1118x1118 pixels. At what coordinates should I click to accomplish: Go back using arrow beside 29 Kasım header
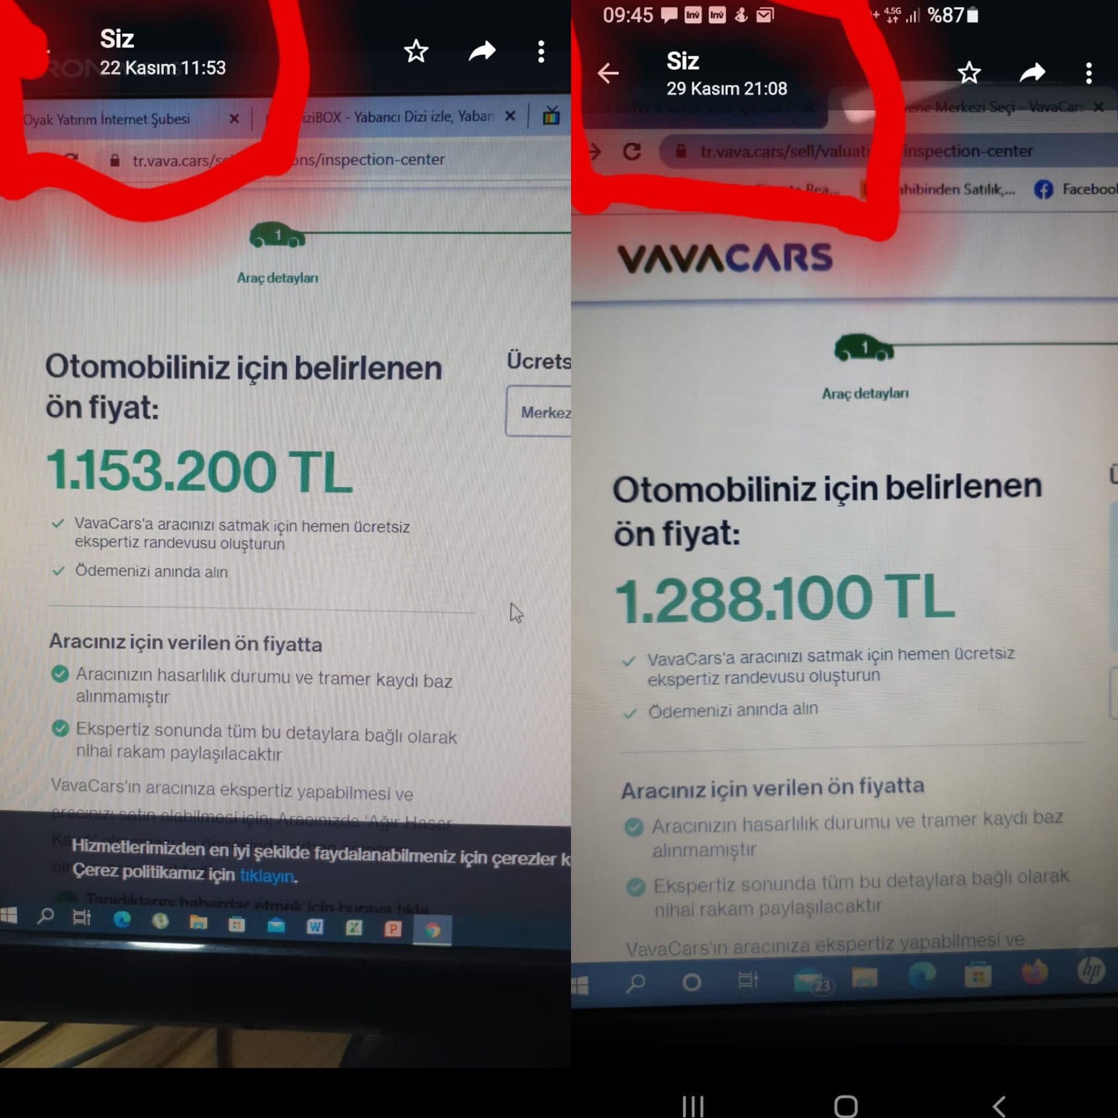[x=608, y=74]
